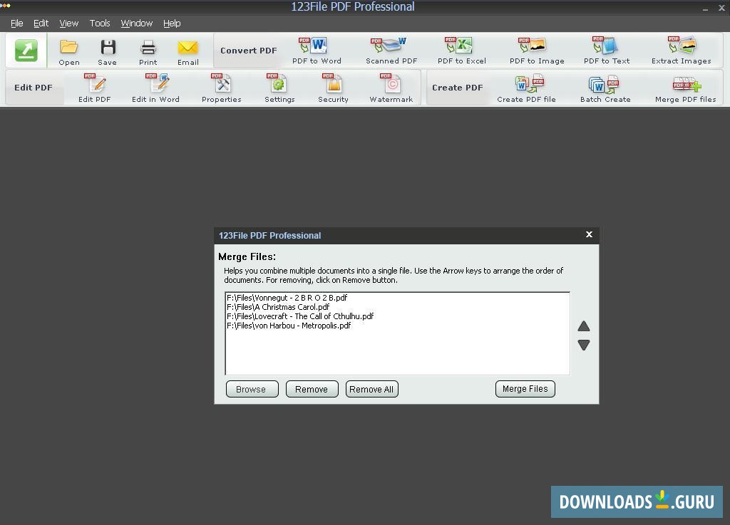Open the Help menu
This screenshot has width=730, height=525.
[172, 24]
